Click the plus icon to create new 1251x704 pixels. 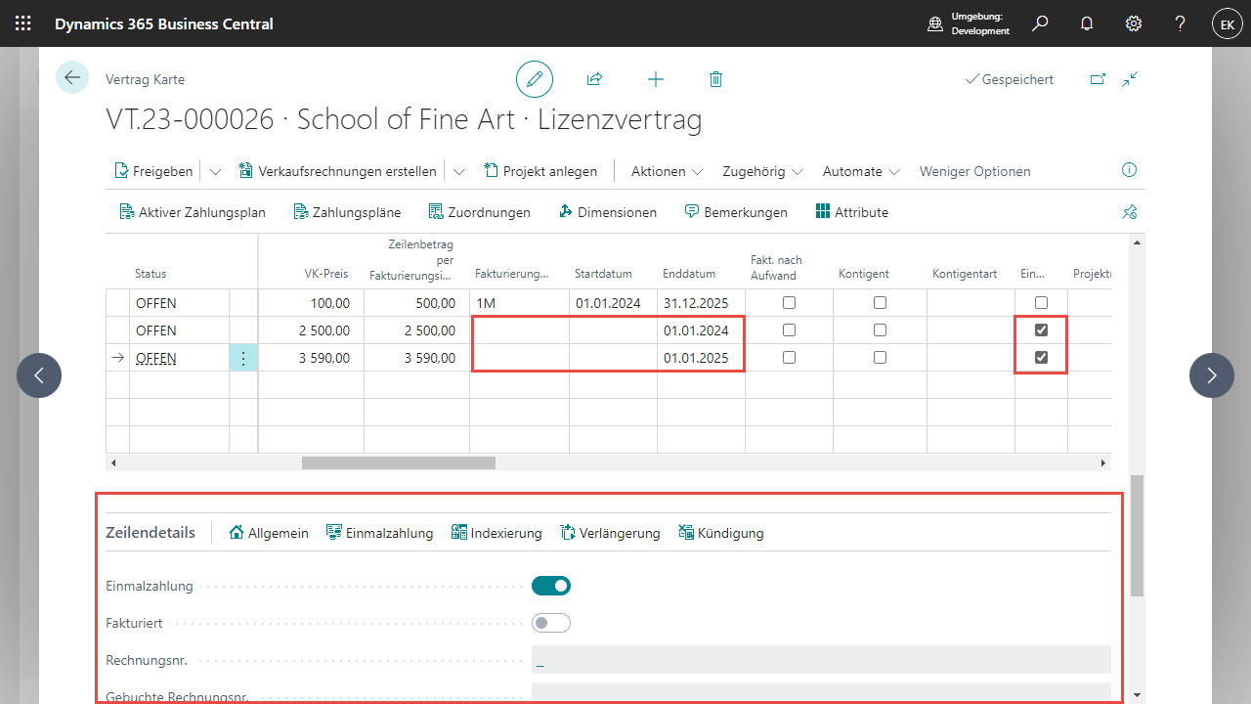(x=656, y=79)
